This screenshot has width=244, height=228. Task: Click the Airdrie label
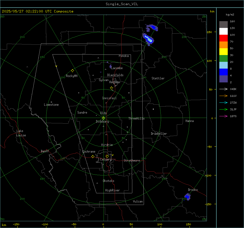point(107,145)
